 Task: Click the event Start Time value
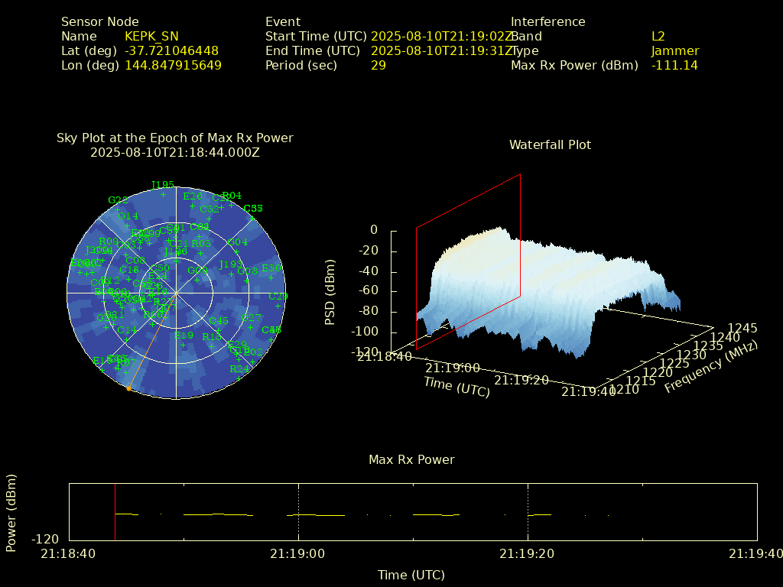pos(441,36)
